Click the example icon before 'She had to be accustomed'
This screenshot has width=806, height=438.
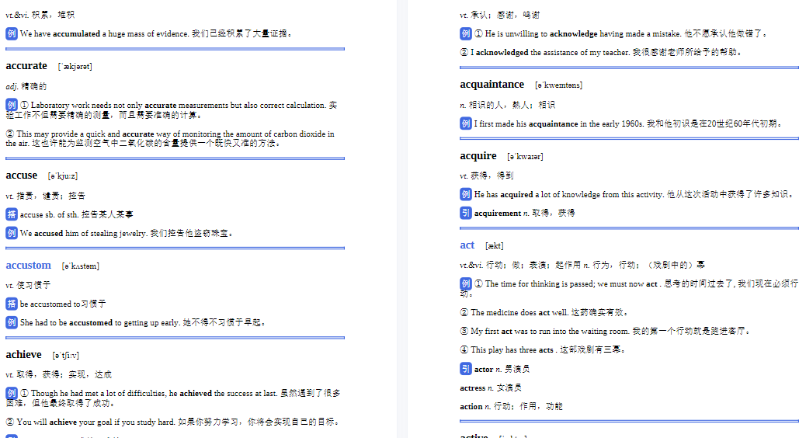coord(12,322)
